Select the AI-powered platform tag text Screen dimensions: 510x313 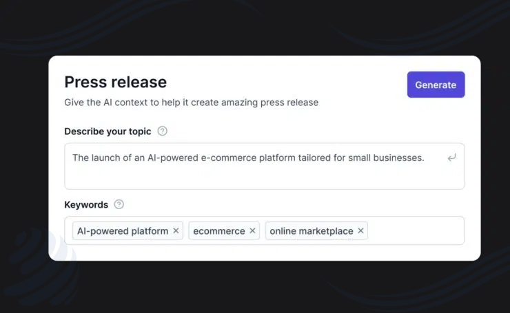(123, 231)
